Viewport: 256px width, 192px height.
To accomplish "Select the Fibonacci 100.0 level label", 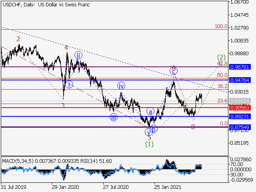I will pos(221,26).
